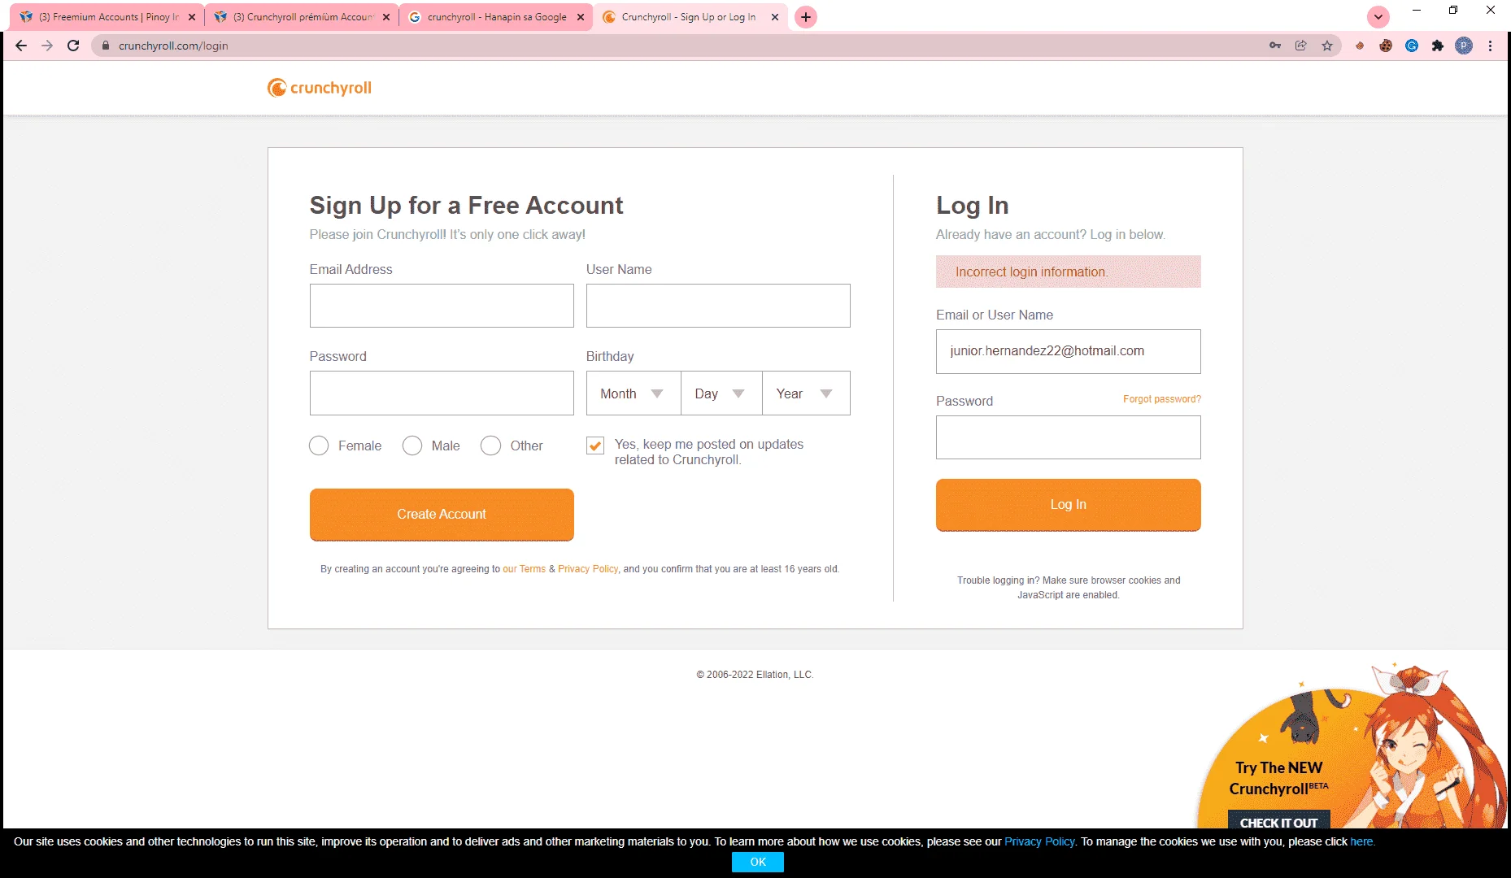Open the saved passwords key icon
Viewport: 1511px width, 878px height.
[x=1275, y=46]
